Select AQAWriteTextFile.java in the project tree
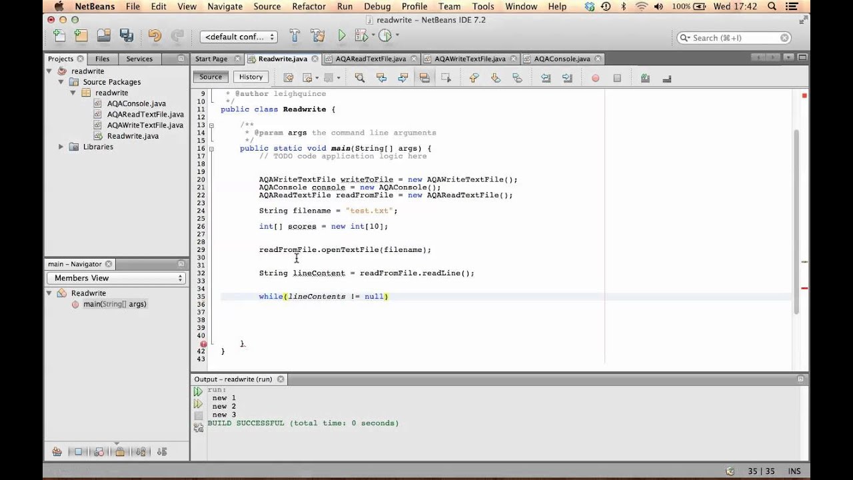The image size is (853, 480). click(x=145, y=125)
